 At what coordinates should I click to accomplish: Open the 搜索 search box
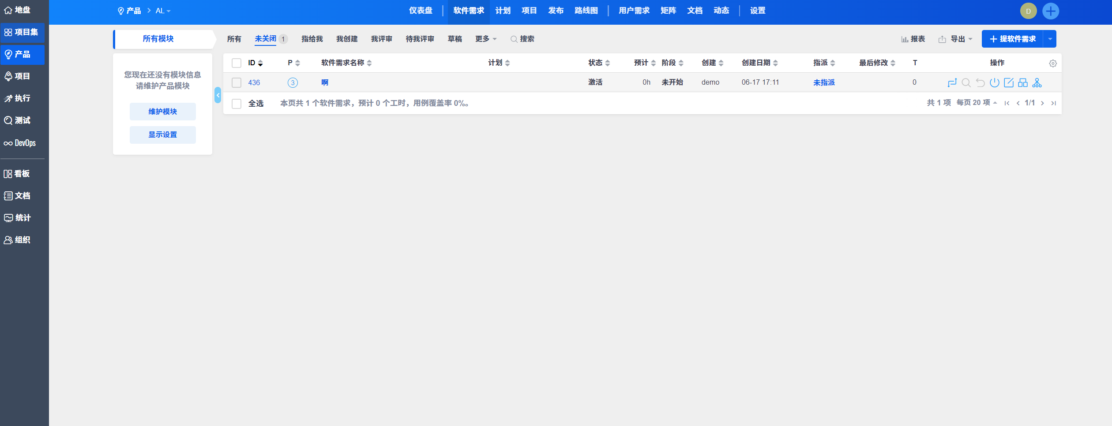click(522, 39)
